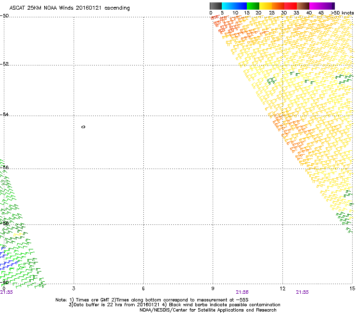Click the longitude 3 axis label

[74, 288]
